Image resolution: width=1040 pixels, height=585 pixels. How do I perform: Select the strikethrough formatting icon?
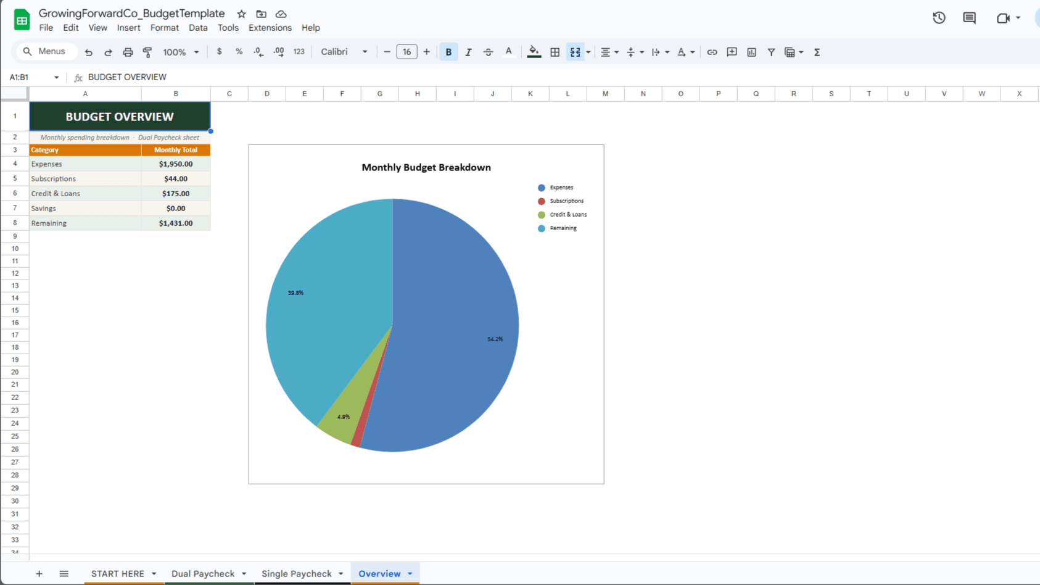coord(488,52)
